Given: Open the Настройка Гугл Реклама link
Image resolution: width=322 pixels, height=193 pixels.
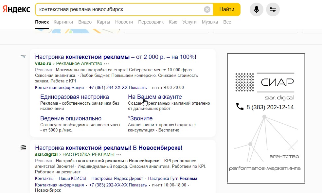Looking at the screenshot, I should click(x=173, y=179).
